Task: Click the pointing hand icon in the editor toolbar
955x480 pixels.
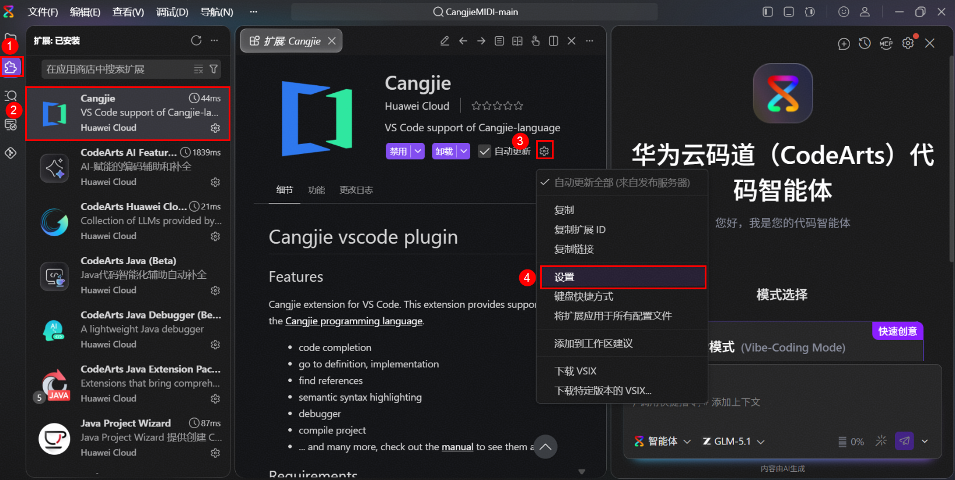Action: pyautogui.click(x=536, y=41)
